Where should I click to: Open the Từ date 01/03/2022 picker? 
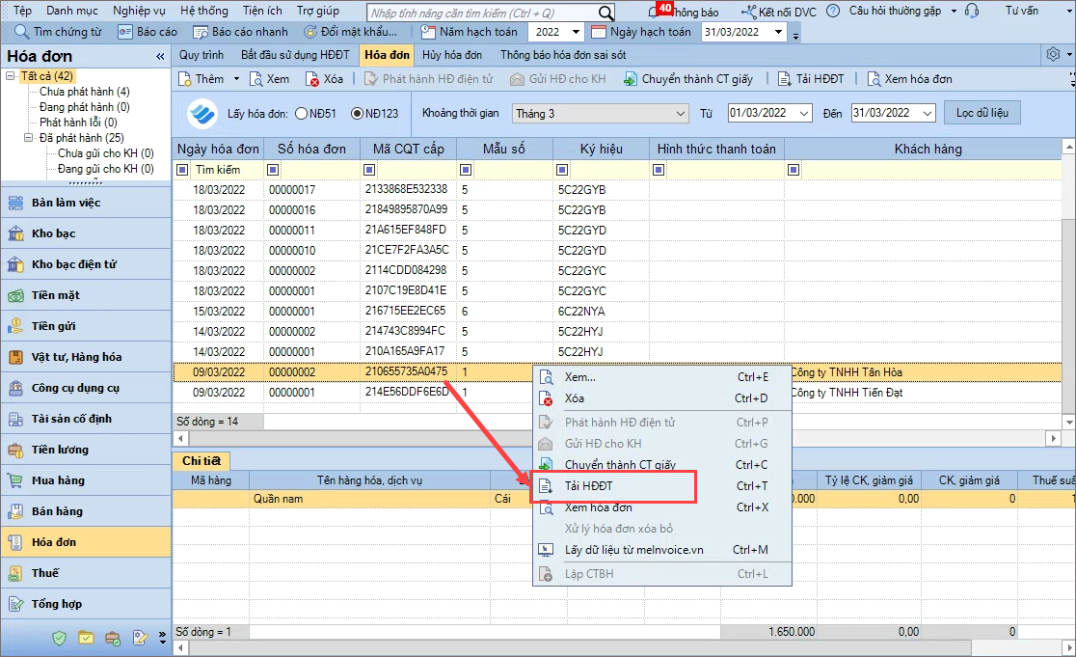pyautogui.click(x=804, y=113)
